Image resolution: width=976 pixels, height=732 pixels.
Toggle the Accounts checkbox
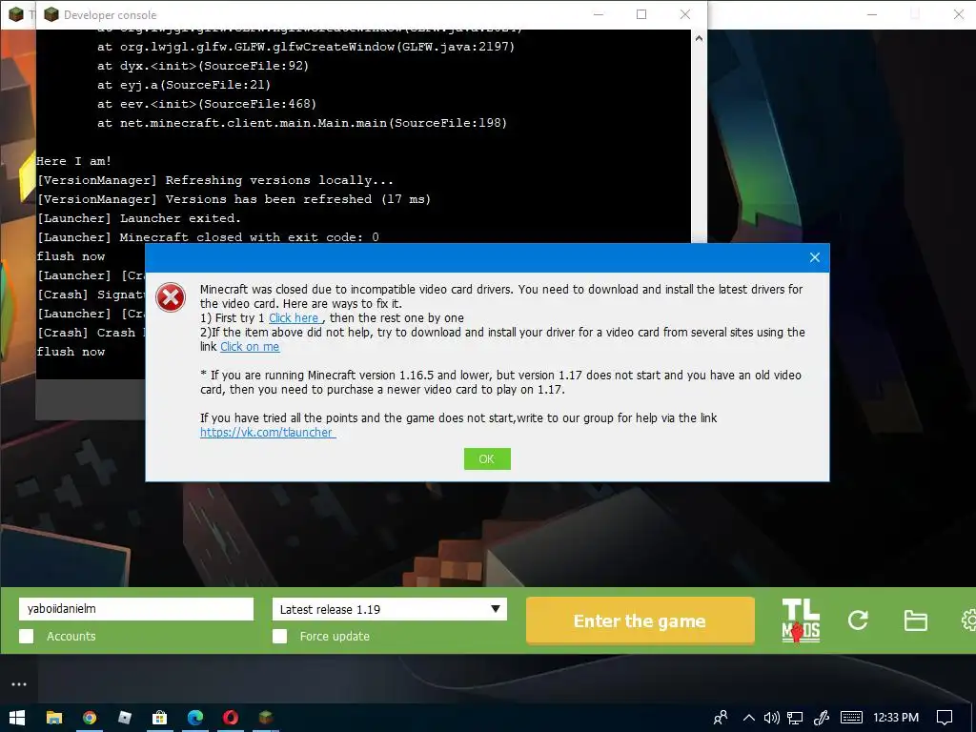click(26, 636)
